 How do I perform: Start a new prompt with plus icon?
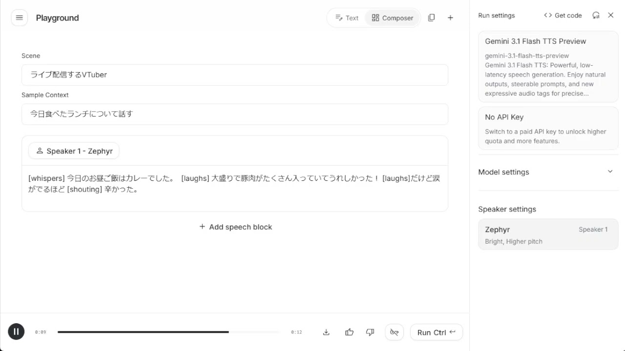point(450,18)
